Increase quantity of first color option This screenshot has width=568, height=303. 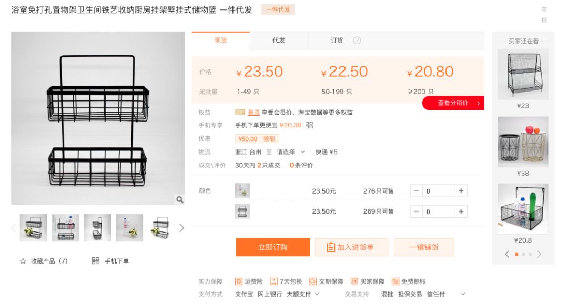coord(461,190)
